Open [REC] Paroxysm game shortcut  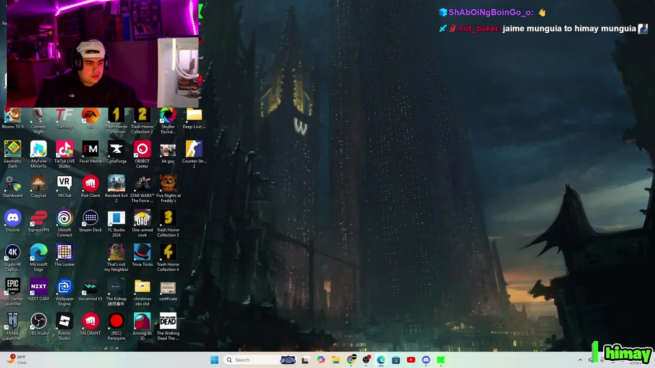click(116, 326)
